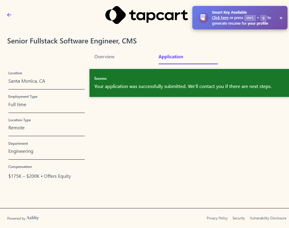289x228 pixels.
Task: Open the Security footer link
Action: (x=238, y=218)
